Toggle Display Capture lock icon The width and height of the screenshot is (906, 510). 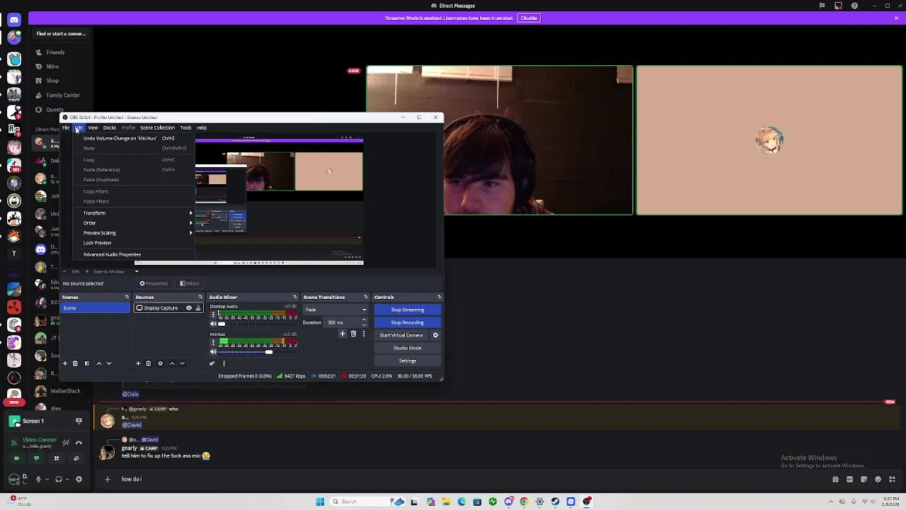pos(198,308)
